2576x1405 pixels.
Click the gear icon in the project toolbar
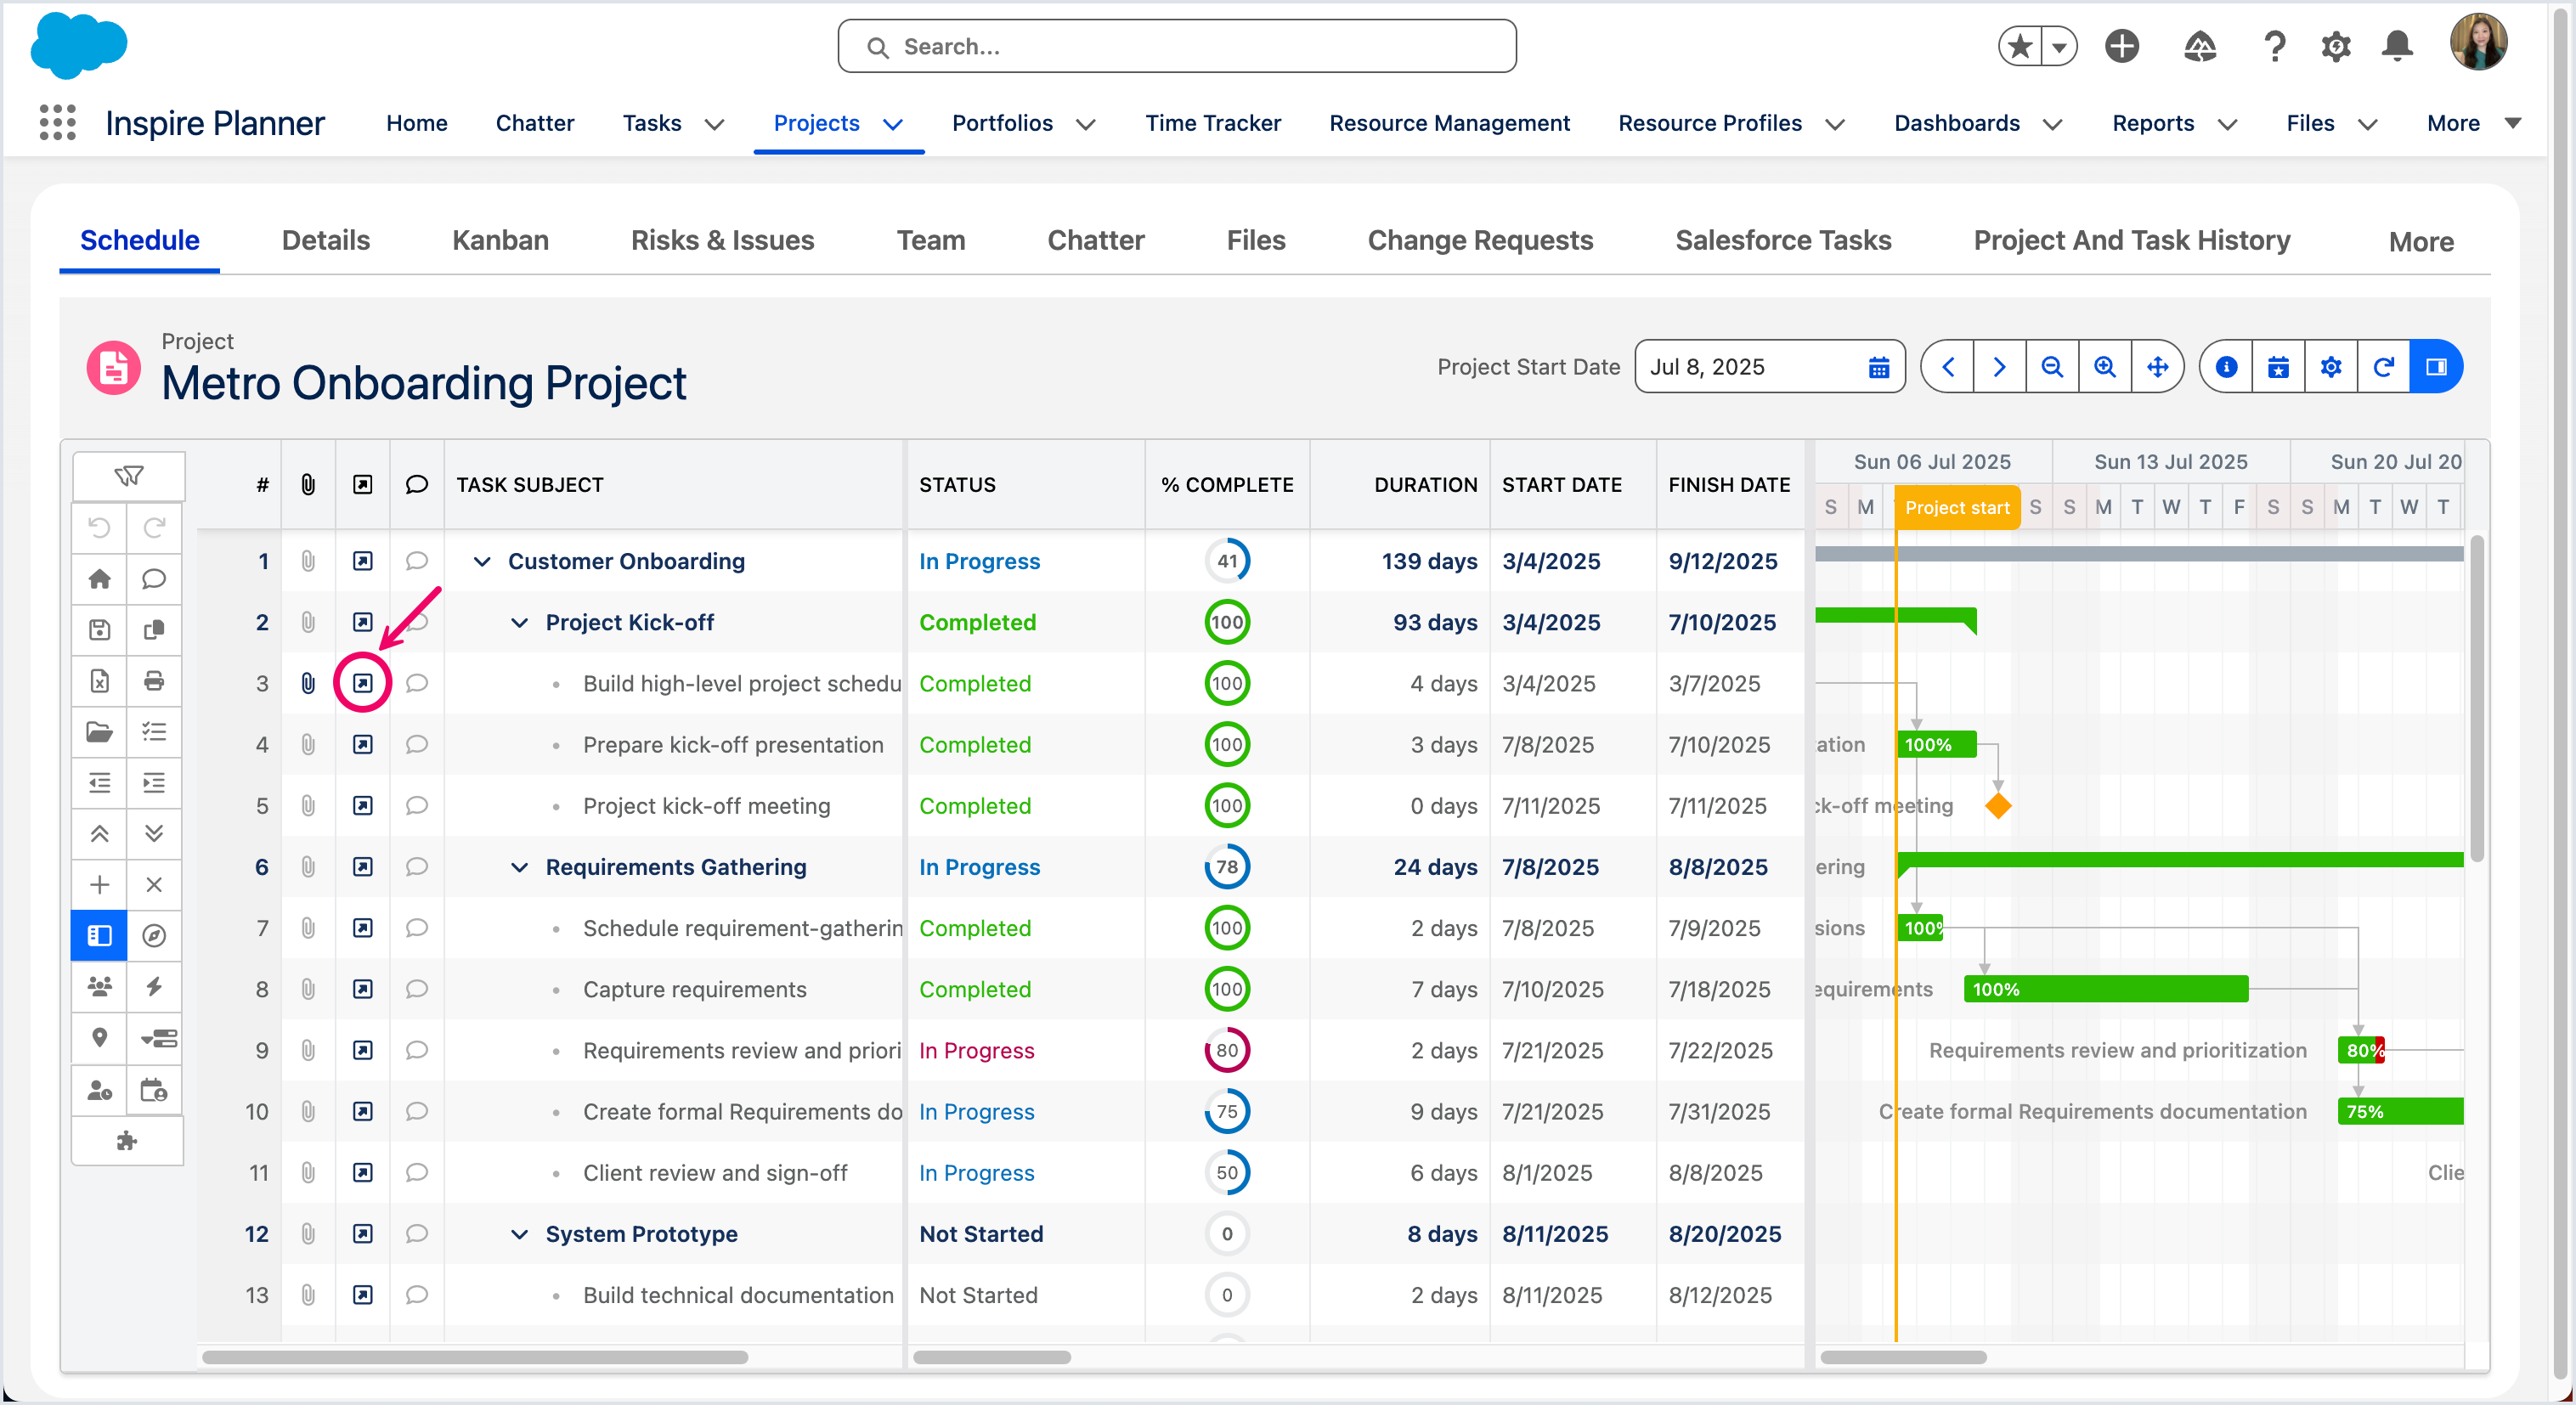2331,367
